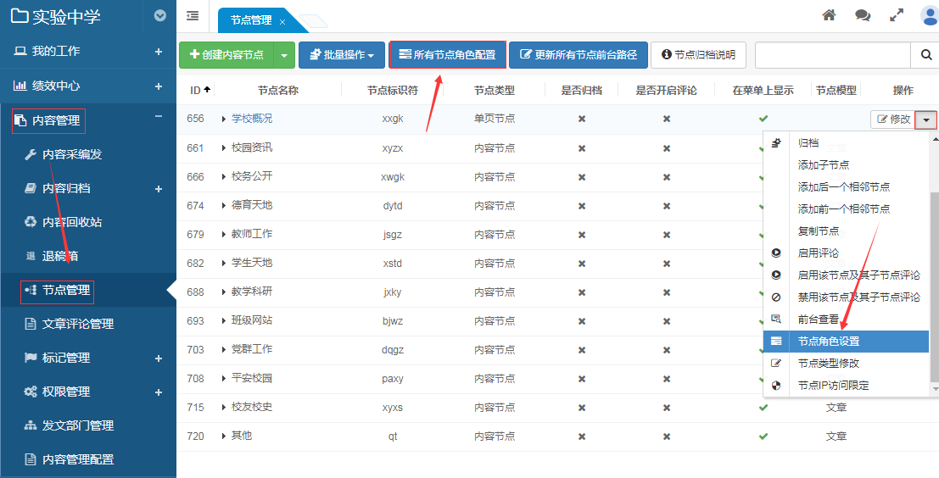Open the split arrow beside 创建内容节点
The width and height of the screenshot is (939, 478).
coord(284,55)
